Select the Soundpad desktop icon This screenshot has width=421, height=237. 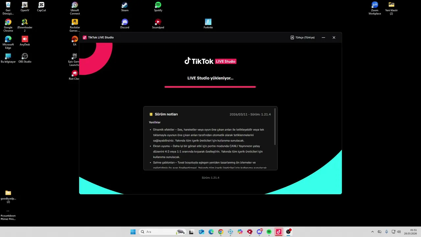158,24
